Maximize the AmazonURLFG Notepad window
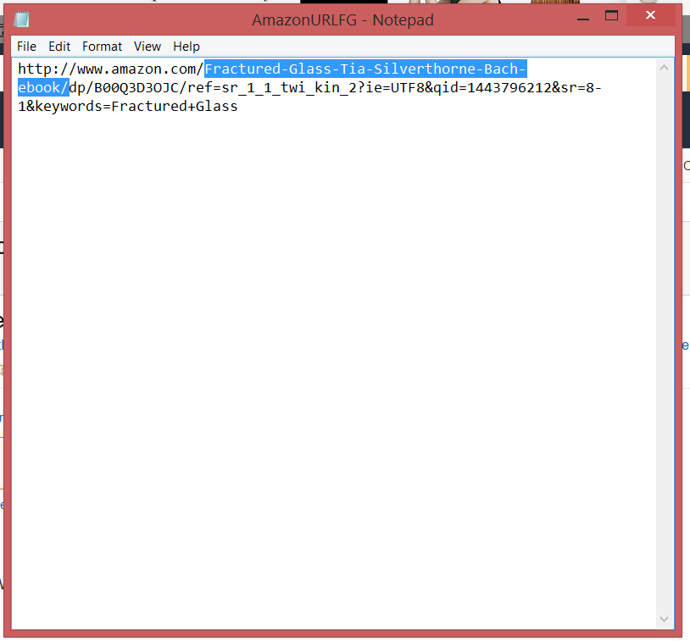Image resolution: width=690 pixels, height=641 pixels. (611, 16)
